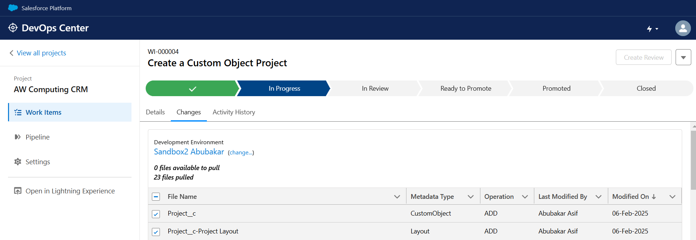696x240 pixels.
Task: Click the completed green checkmark stage
Action: pyautogui.click(x=192, y=88)
